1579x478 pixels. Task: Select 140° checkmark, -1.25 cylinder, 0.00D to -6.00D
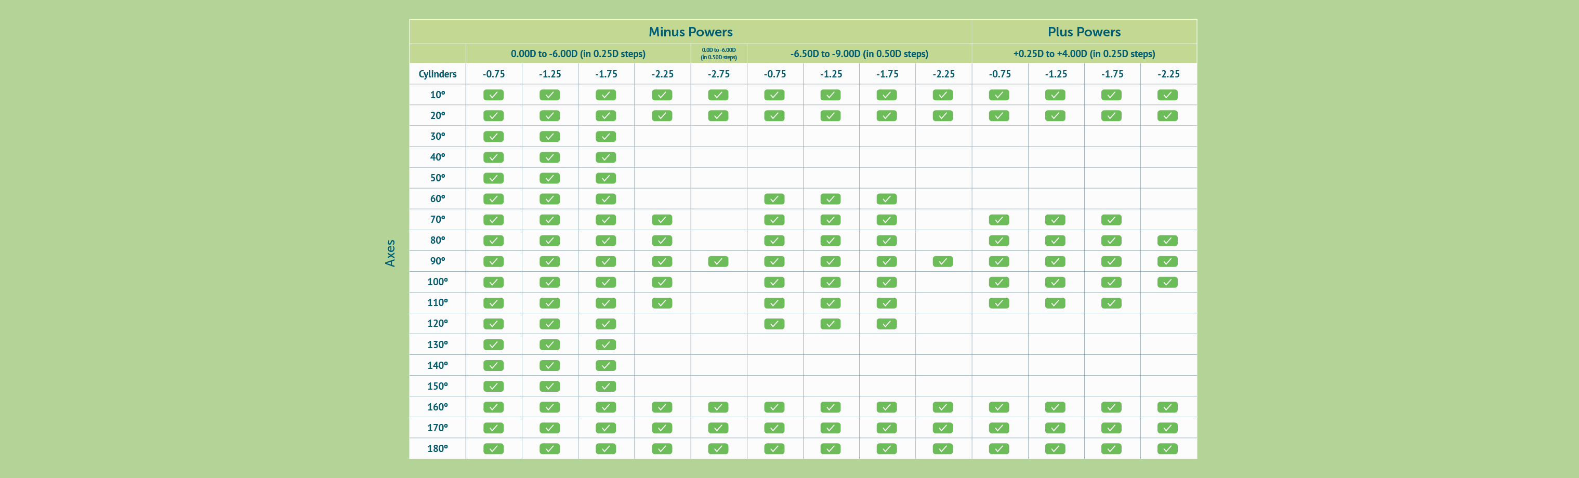tap(549, 366)
